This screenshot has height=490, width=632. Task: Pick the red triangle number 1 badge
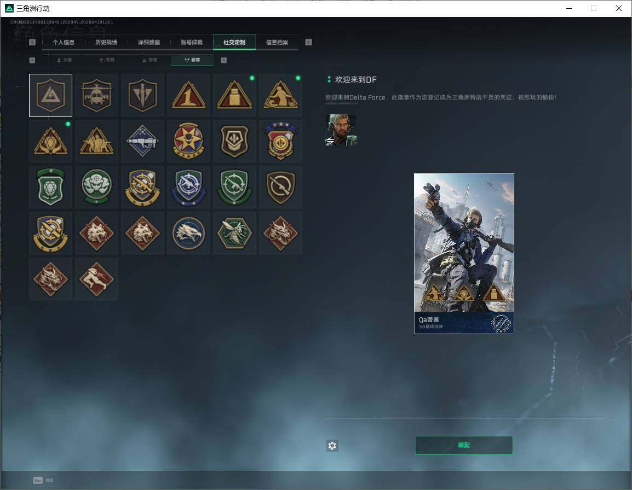tap(188, 95)
